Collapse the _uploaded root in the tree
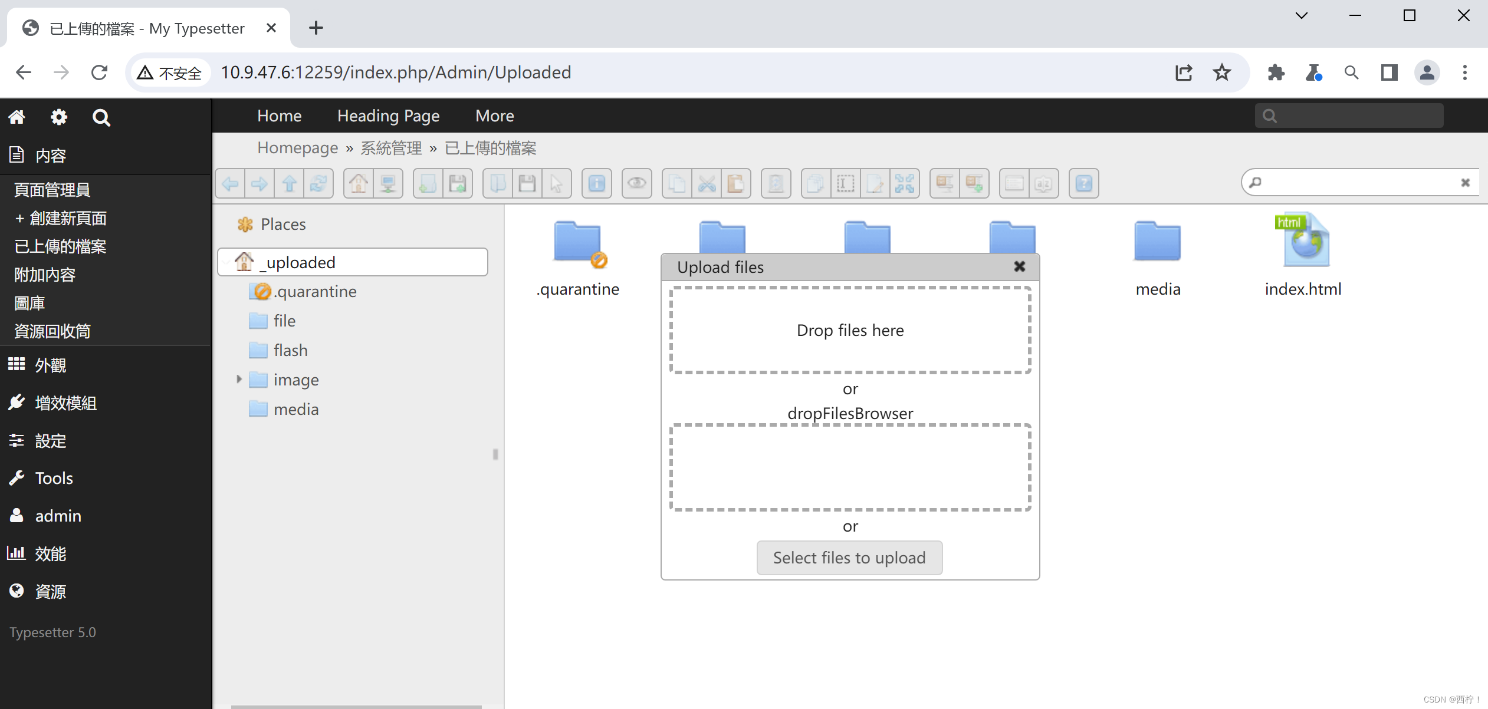1488x709 pixels. [227, 262]
